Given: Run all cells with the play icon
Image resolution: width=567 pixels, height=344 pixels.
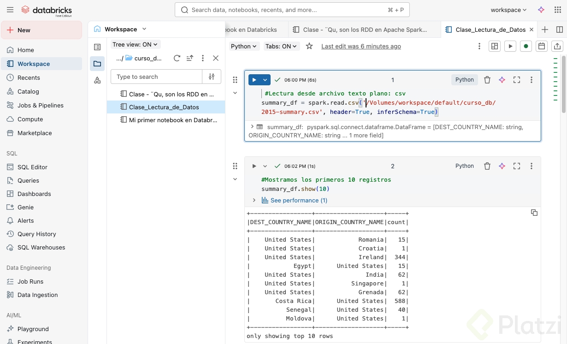Looking at the screenshot, I should click(x=510, y=46).
